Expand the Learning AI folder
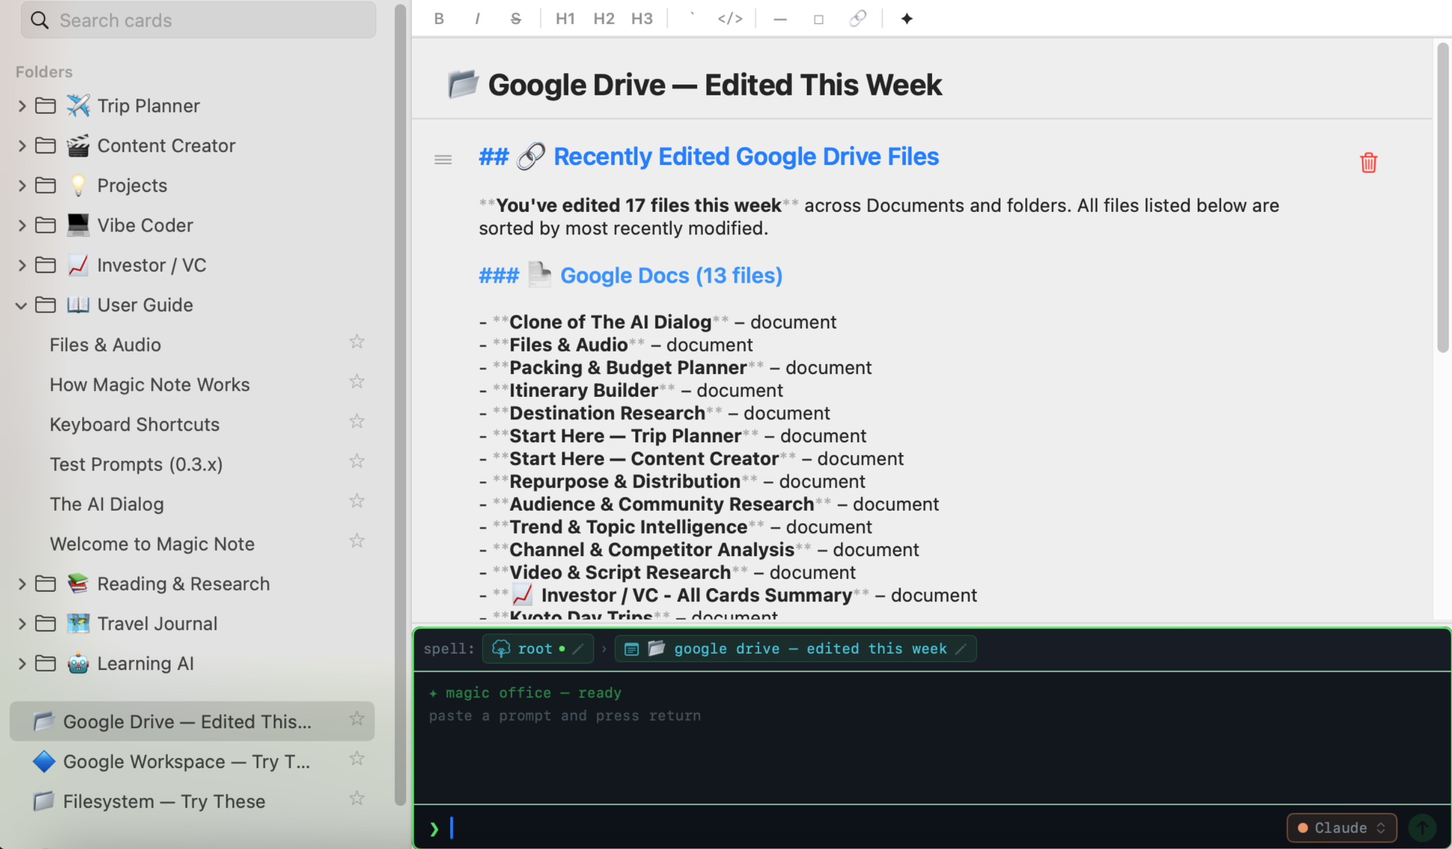This screenshot has height=849, width=1452. click(x=22, y=663)
